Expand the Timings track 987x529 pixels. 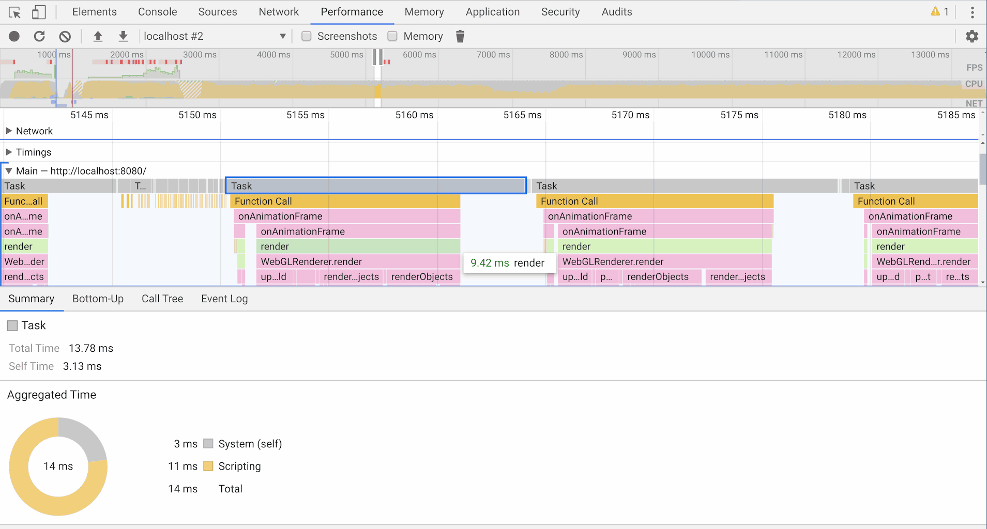pyautogui.click(x=9, y=152)
